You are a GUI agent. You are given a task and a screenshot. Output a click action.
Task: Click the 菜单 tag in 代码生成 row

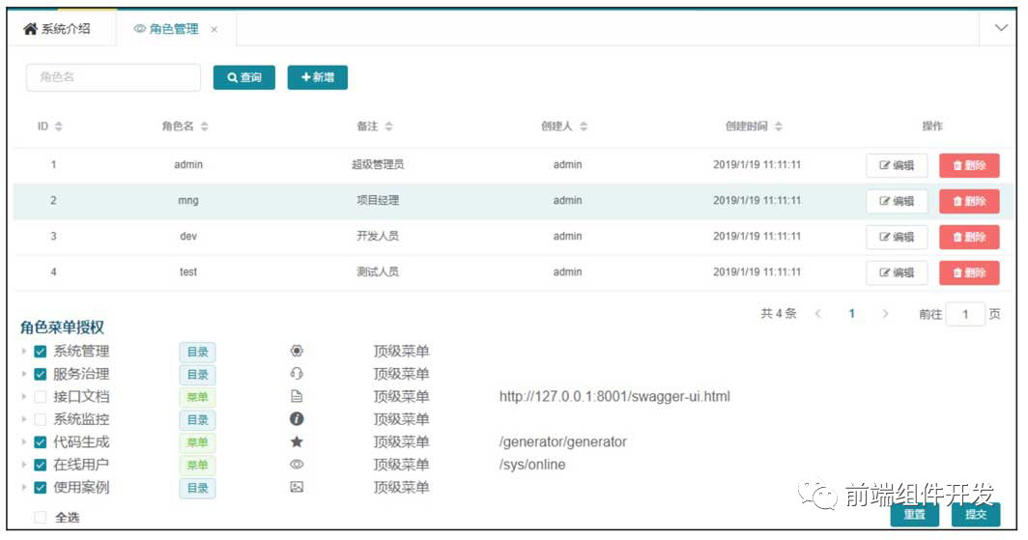pos(197,442)
